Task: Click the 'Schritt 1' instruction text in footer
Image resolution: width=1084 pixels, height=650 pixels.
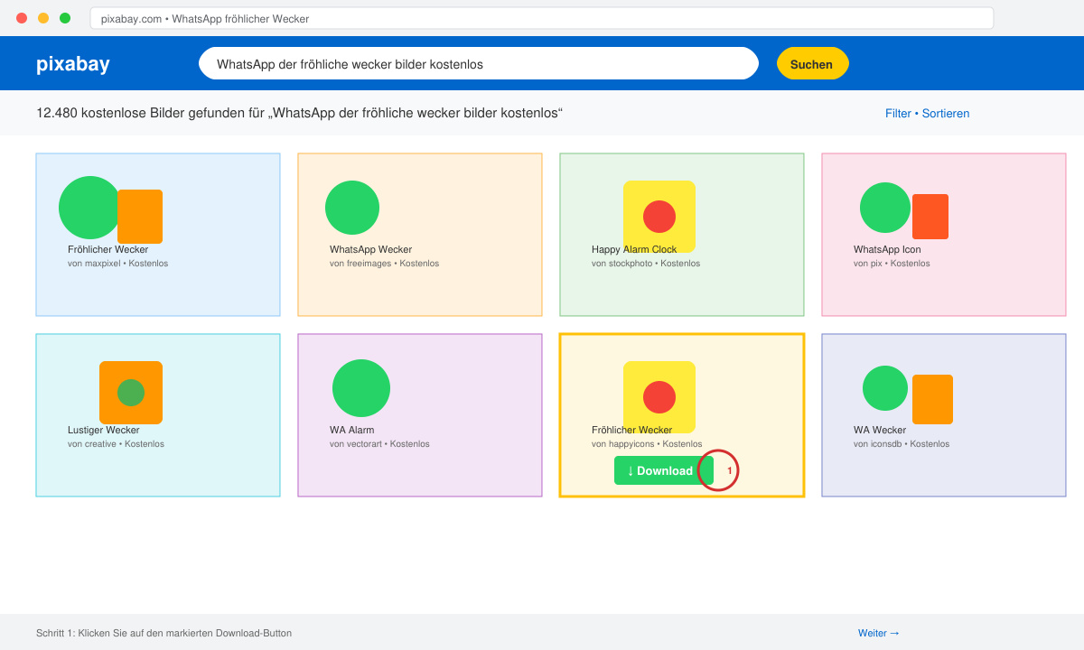Action: (164, 633)
